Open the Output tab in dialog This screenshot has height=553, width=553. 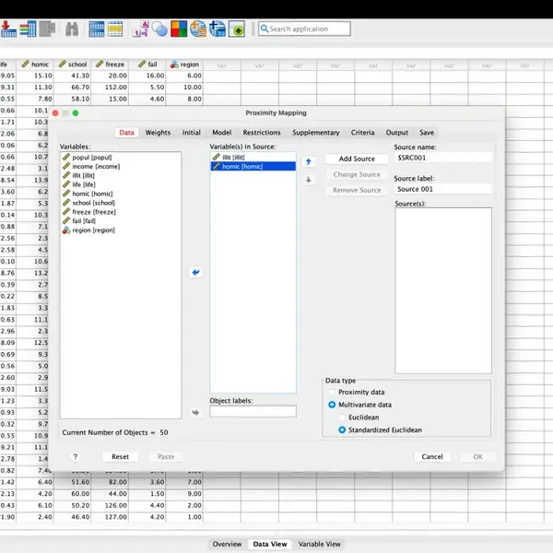[396, 133]
